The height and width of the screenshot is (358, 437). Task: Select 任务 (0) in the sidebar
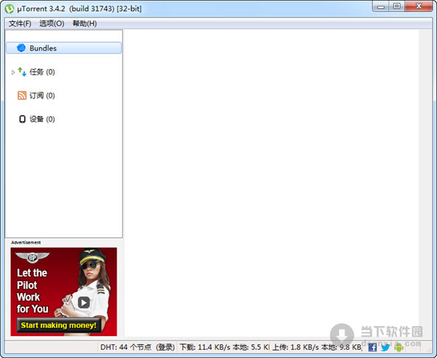pyautogui.click(x=42, y=72)
